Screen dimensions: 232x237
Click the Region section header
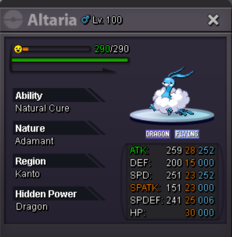pos(59,161)
